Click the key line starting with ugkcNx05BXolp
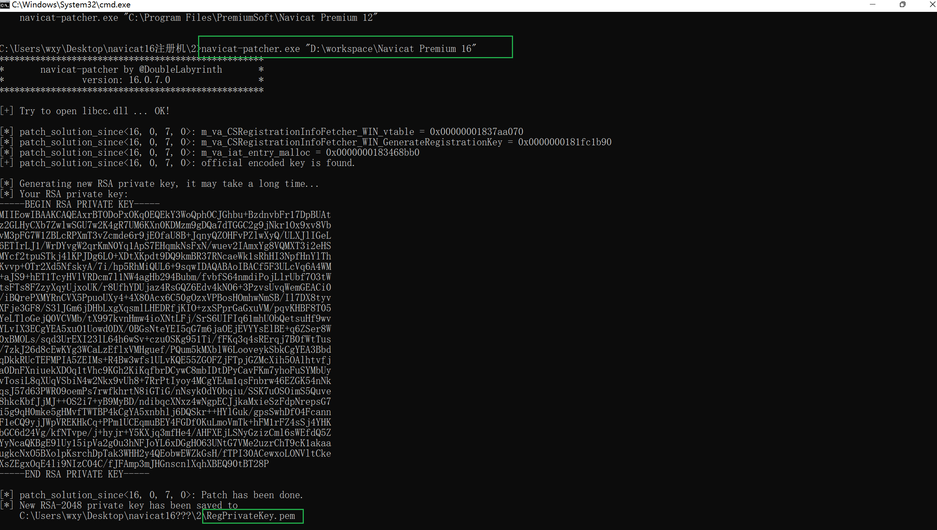The width and height of the screenshot is (937, 530). [x=165, y=454]
